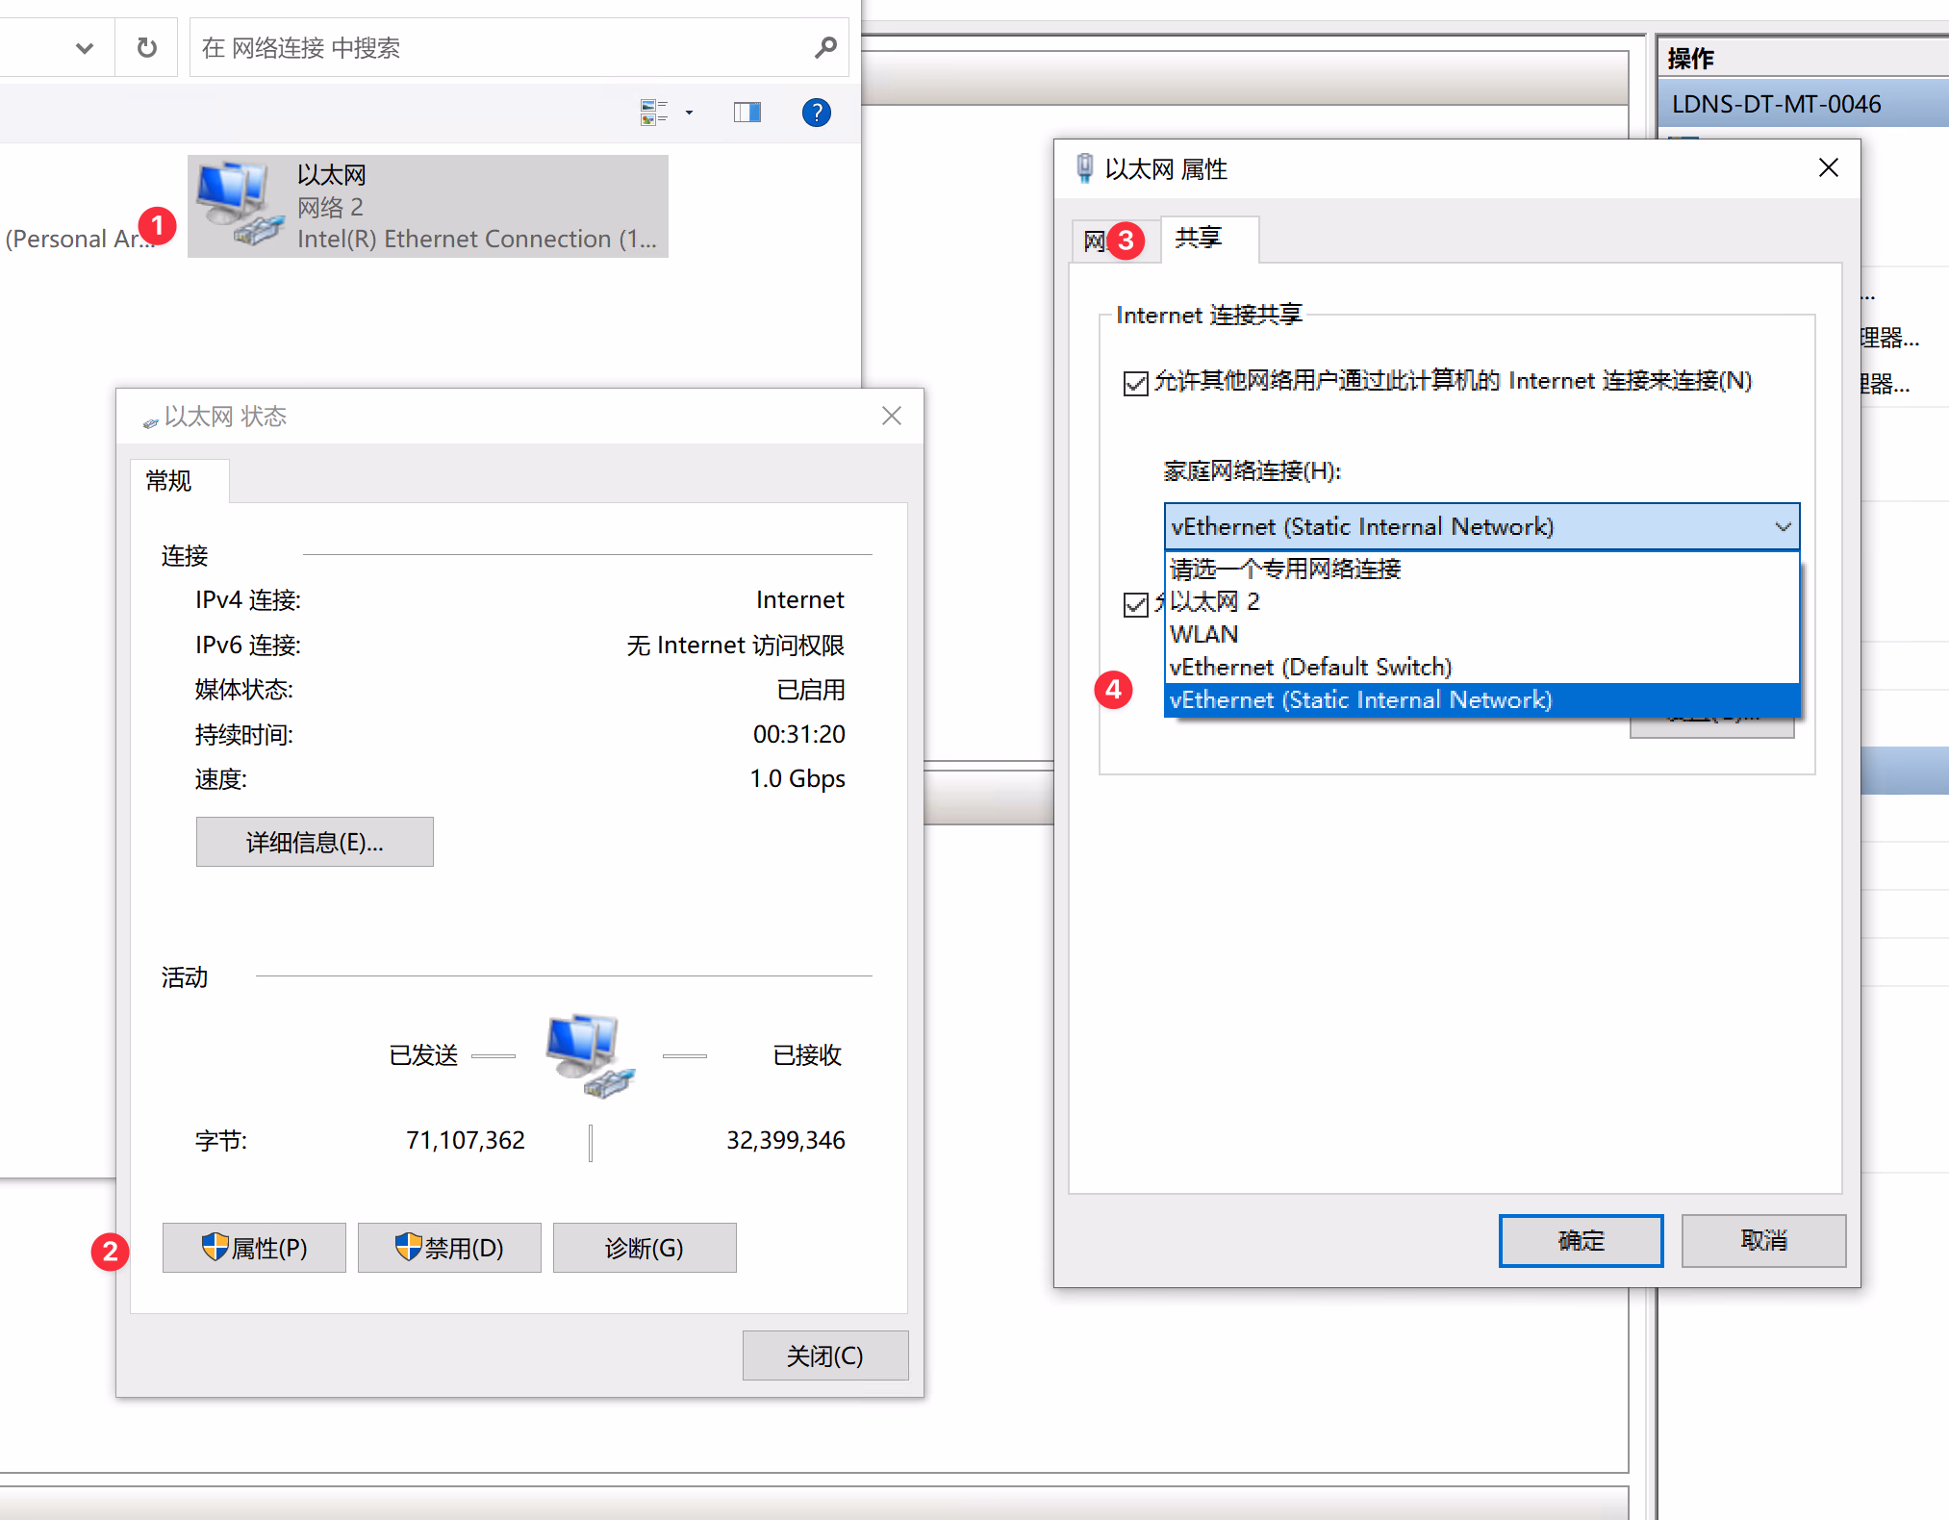Image resolution: width=1949 pixels, height=1520 pixels.
Task: Click the 以太网 属性 title bar icon
Action: point(1084,168)
